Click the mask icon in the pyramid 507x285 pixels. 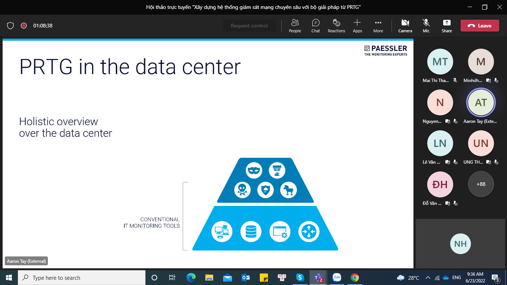click(254, 171)
